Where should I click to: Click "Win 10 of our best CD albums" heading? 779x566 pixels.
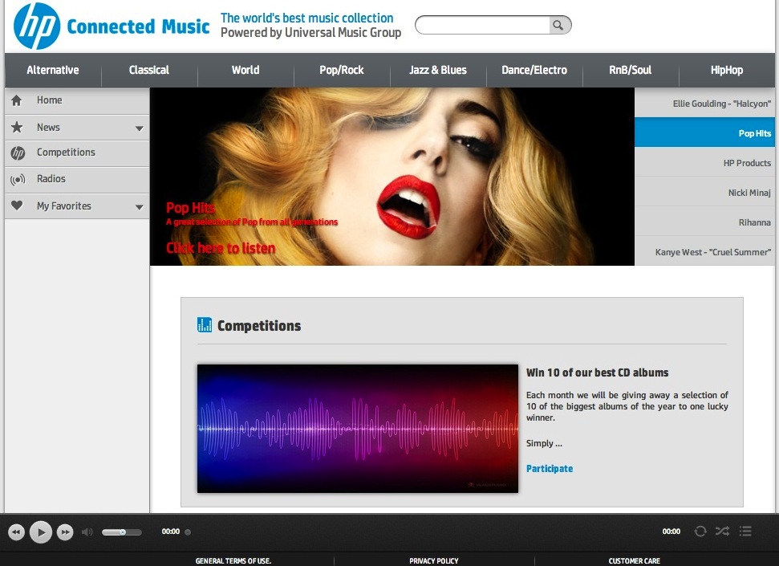(x=597, y=373)
